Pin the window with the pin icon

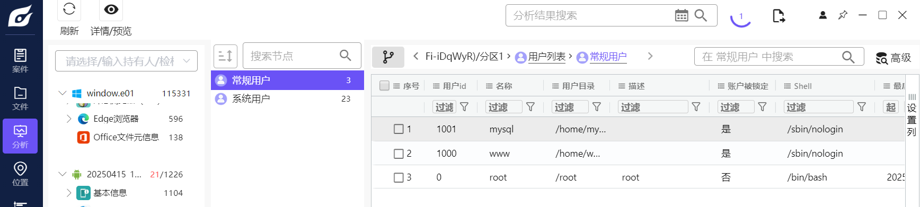click(843, 15)
